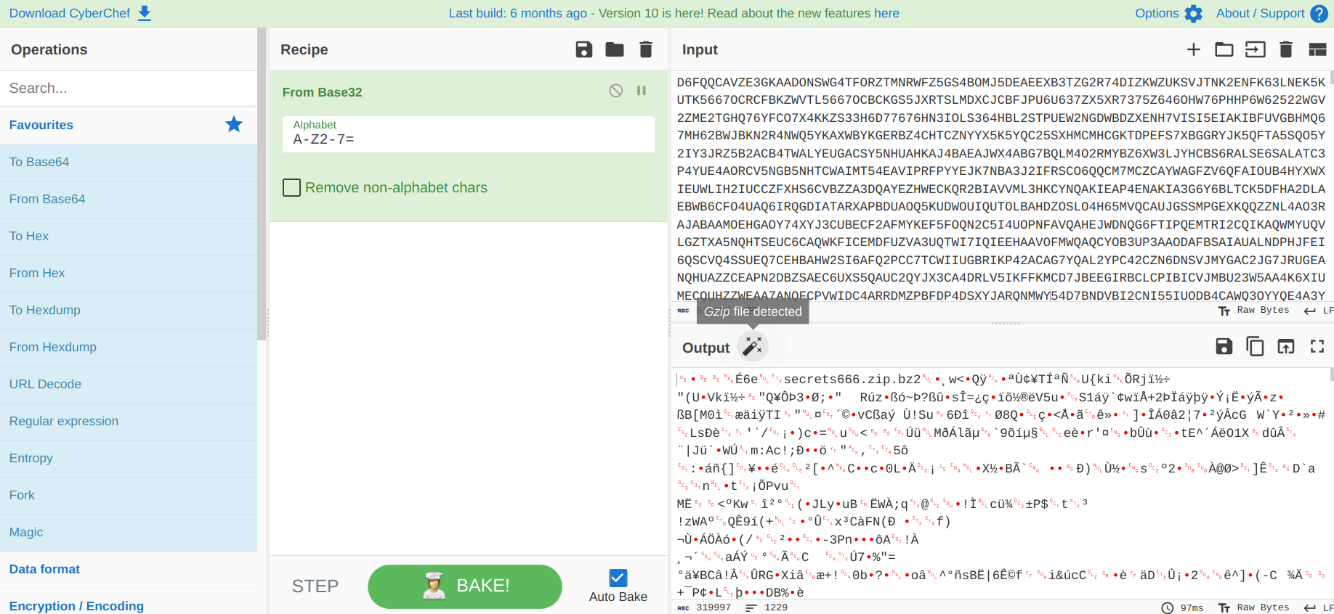Save the output to a file
Screen dimensions: 1334x614
click(x=1224, y=346)
